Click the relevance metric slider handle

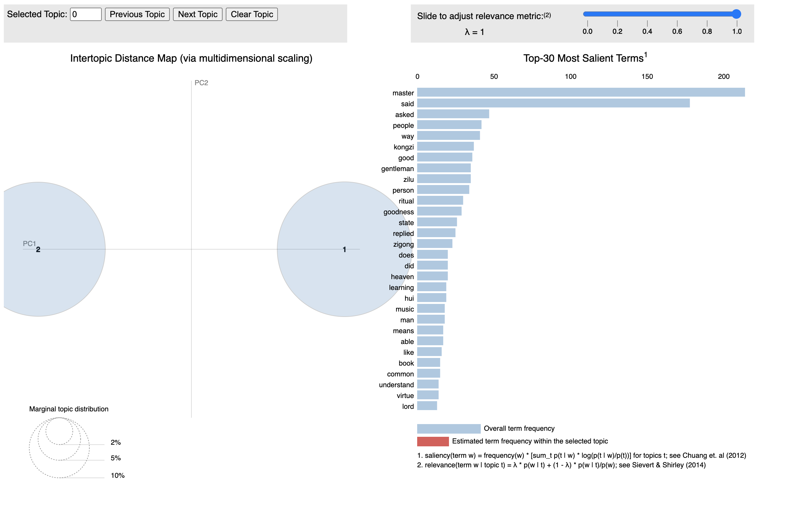click(736, 14)
